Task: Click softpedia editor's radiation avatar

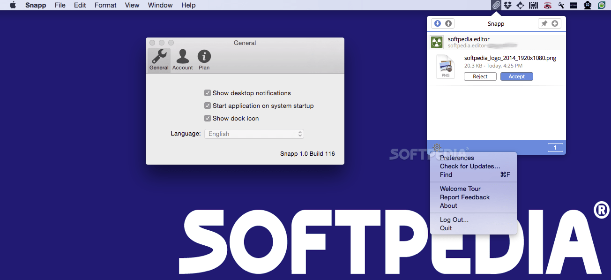Action: coord(437,42)
